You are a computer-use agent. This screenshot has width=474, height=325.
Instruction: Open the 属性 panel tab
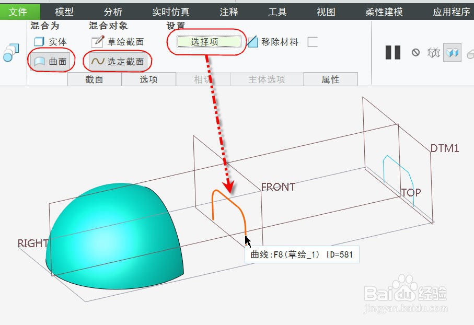coord(330,79)
